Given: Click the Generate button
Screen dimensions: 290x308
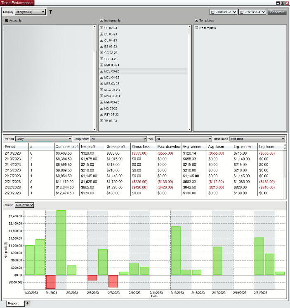Looking at the screenshot, I should pyautogui.click(x=277, y=12).
